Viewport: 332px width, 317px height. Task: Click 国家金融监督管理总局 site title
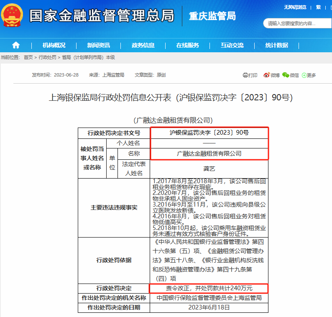[x=102, y=16]
